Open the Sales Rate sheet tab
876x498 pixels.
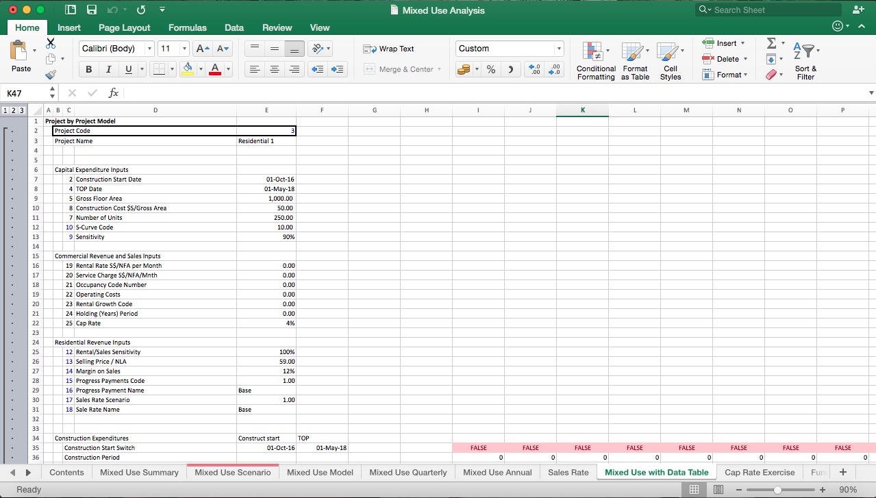(x=568, y=472)
